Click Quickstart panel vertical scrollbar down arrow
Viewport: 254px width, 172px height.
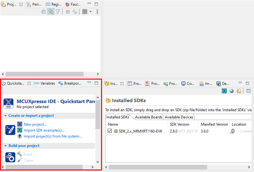tap(97, 162)
